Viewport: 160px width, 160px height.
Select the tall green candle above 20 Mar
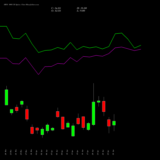[6, 97]
